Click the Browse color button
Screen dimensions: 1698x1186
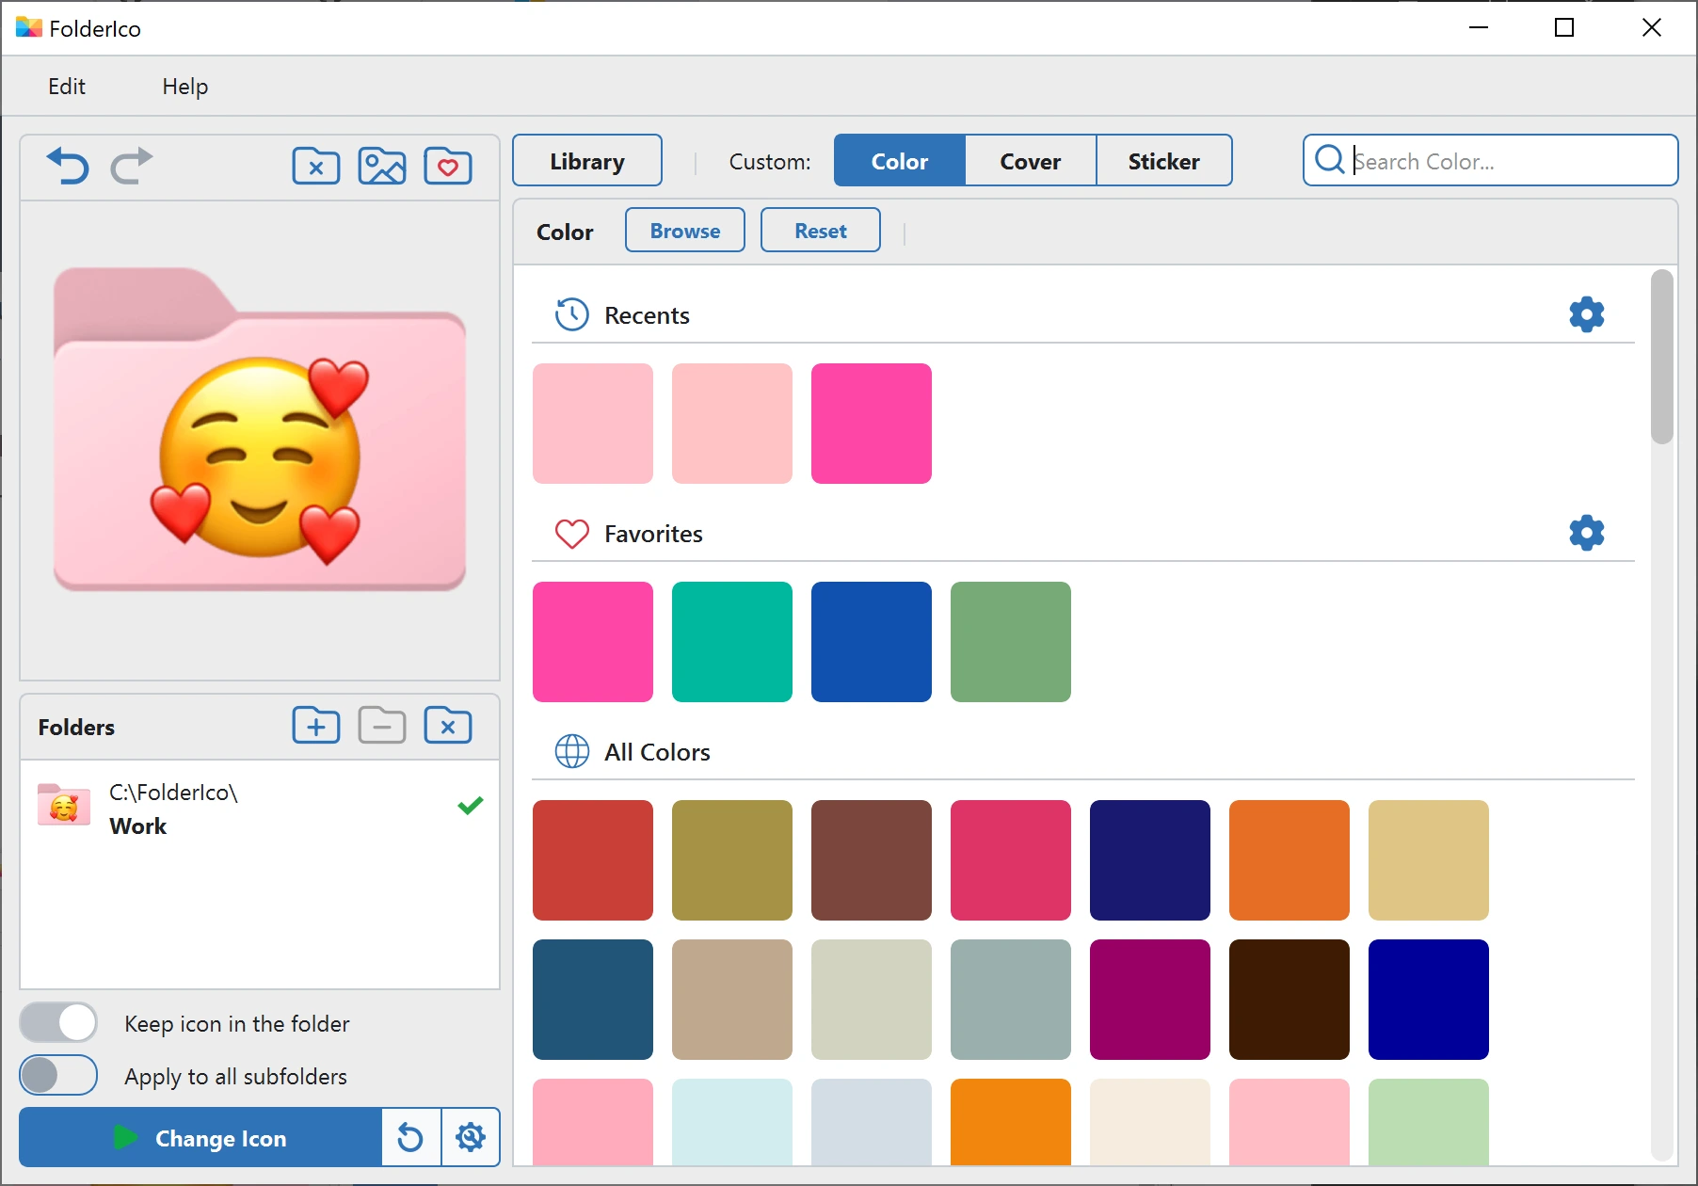tap(685, 231)
